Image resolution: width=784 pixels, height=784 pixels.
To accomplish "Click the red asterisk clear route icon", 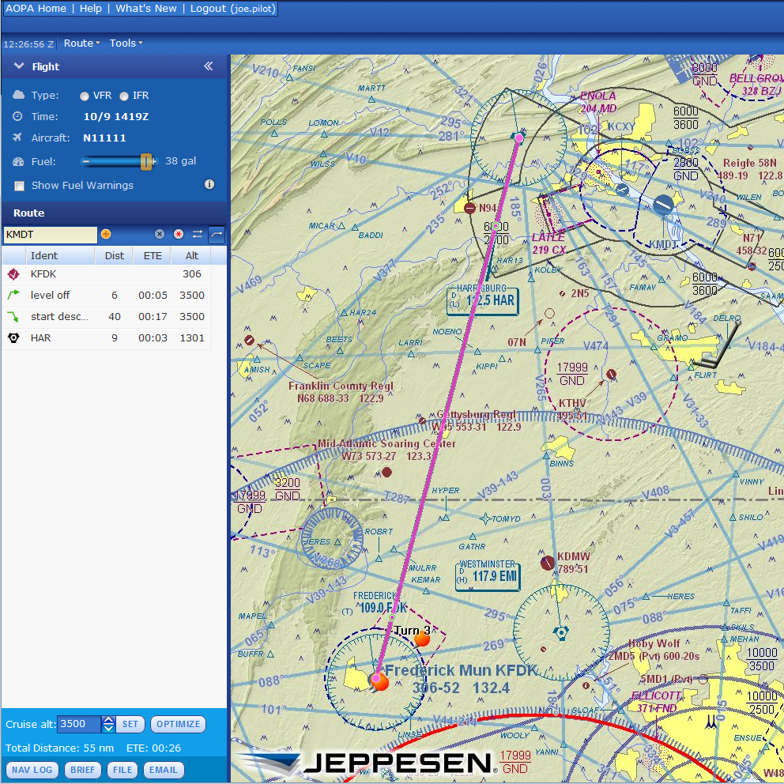I will click(x=179, y=234).
